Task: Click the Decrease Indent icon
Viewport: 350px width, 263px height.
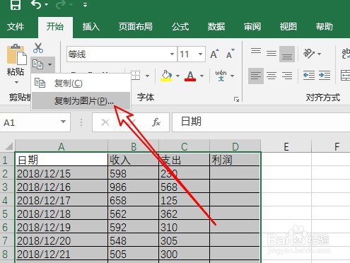Action: 309,76
